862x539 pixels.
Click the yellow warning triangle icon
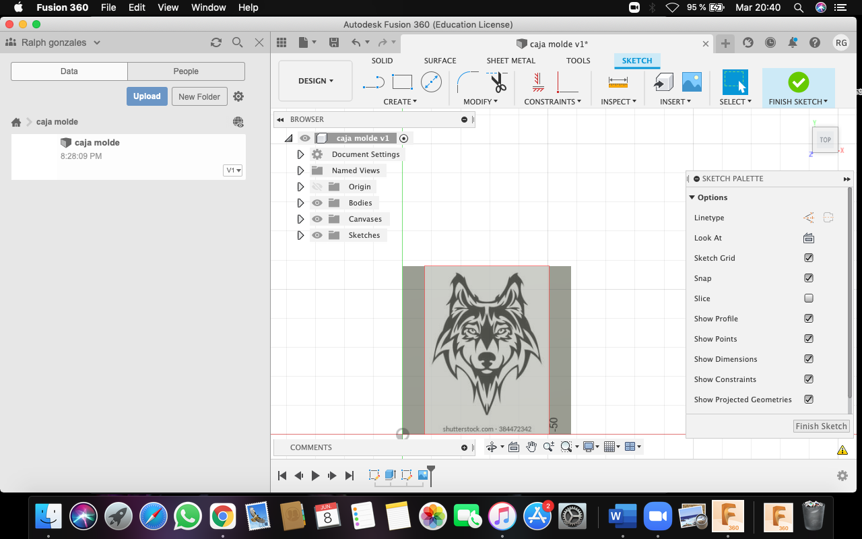[842, 450]
